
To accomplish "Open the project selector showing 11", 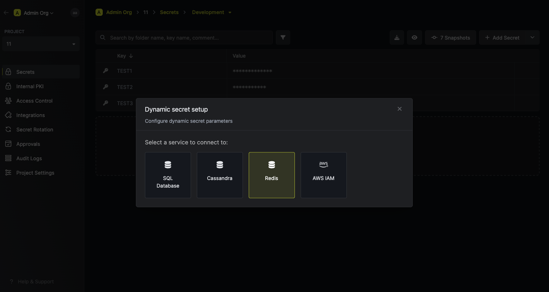I will point(41,44).
